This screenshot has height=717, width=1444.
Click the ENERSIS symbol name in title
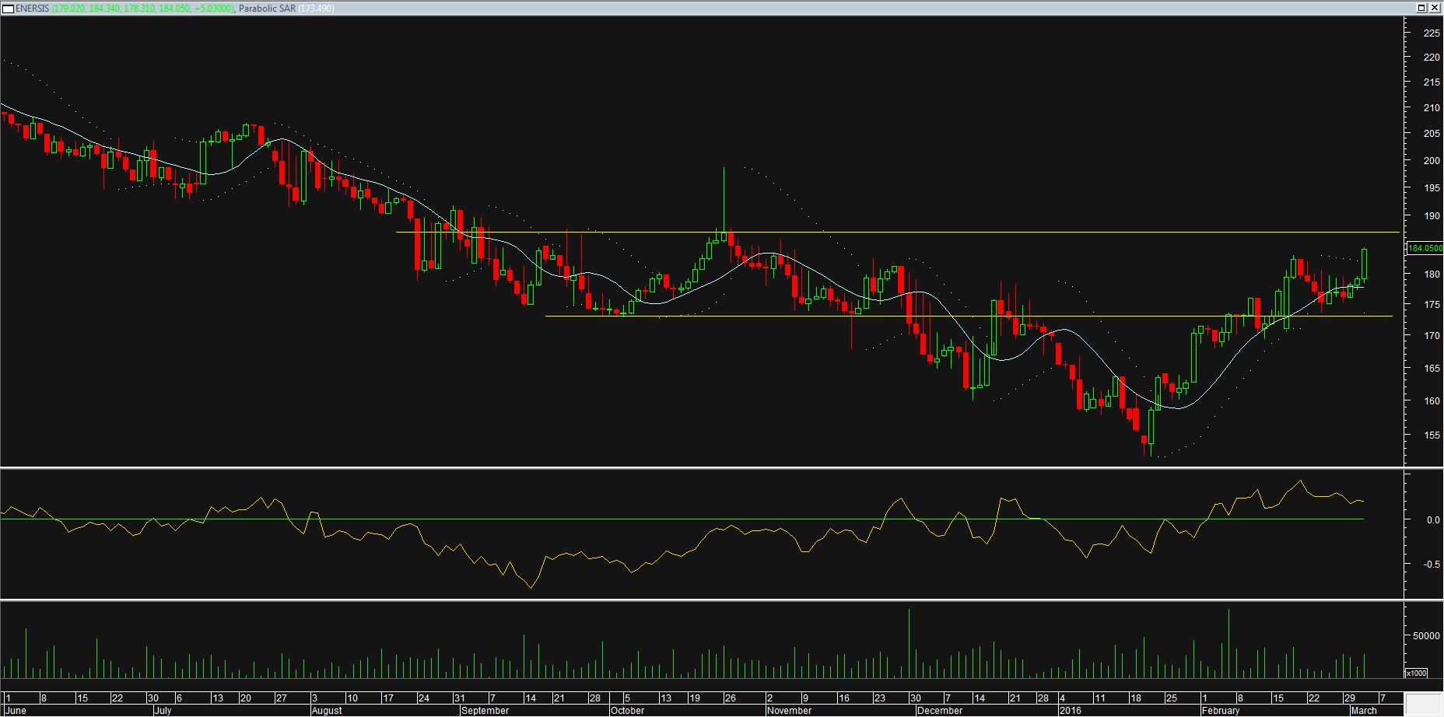point(33,9)
